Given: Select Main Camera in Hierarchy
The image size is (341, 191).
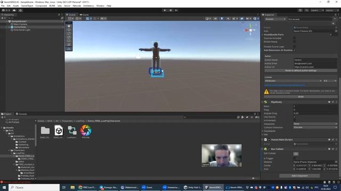Looking at the screenshot, I should tap(20, 24).
